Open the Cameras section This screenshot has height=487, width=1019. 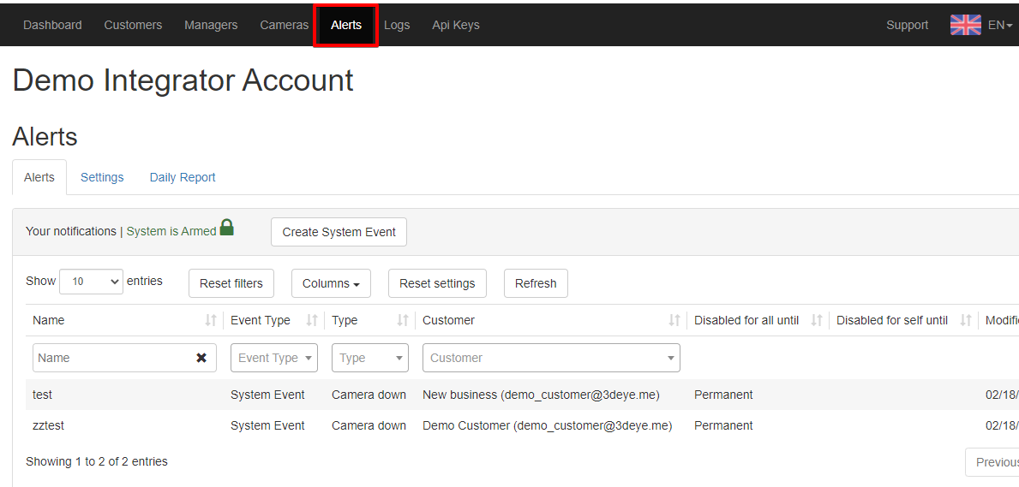click(284, 25)
